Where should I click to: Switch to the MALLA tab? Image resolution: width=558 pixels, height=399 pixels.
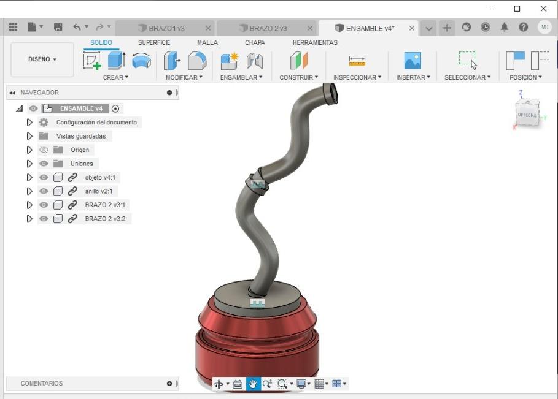[x=207, y=43]
